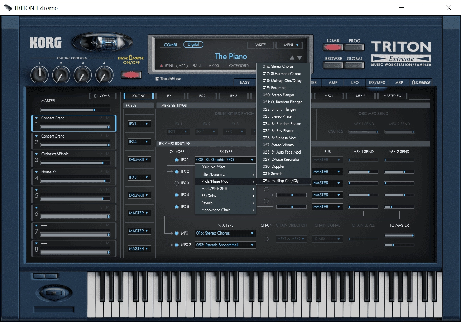The width and height of the screenshot is (461, 322).
Task: Toggle MFX 1 on/off radio
Action: pyautogui.click(x=177, y=233)
